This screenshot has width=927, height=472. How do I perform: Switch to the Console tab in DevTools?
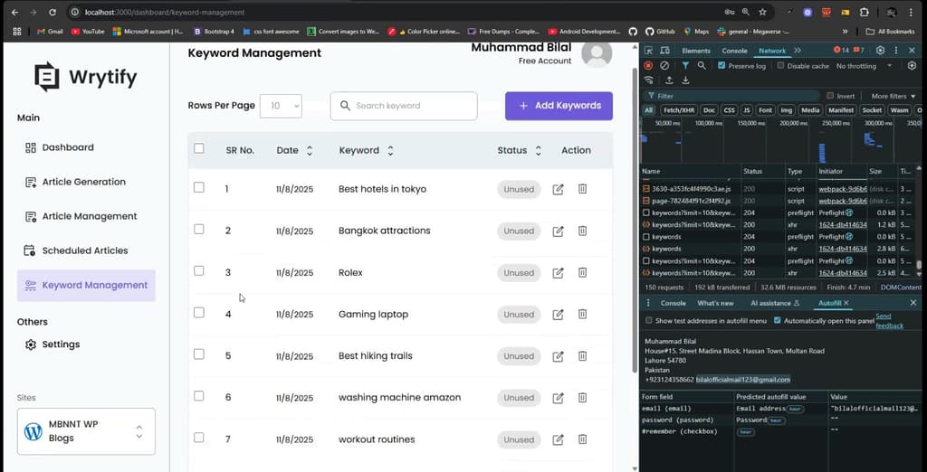[x=734, y=51]
